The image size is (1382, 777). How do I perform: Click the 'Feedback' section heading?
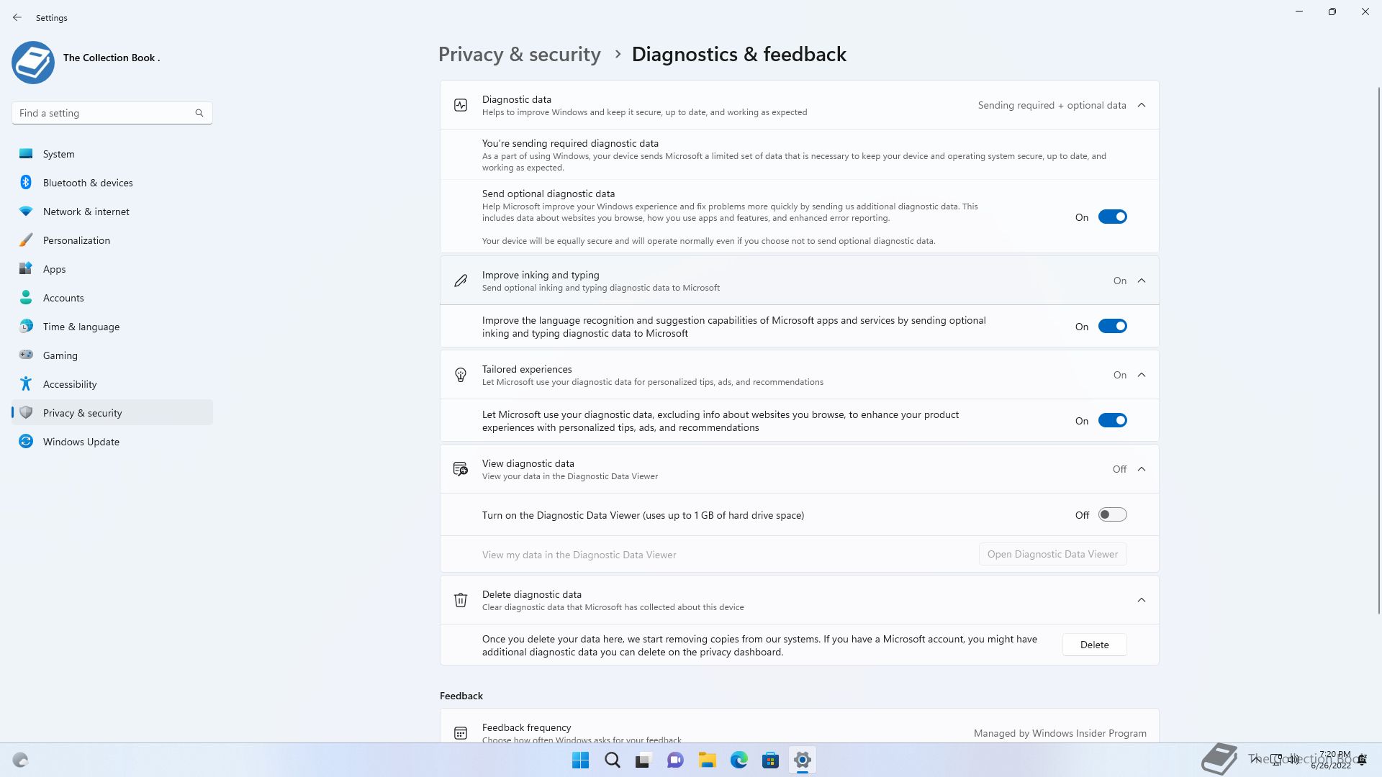click(x=461, y=696)
